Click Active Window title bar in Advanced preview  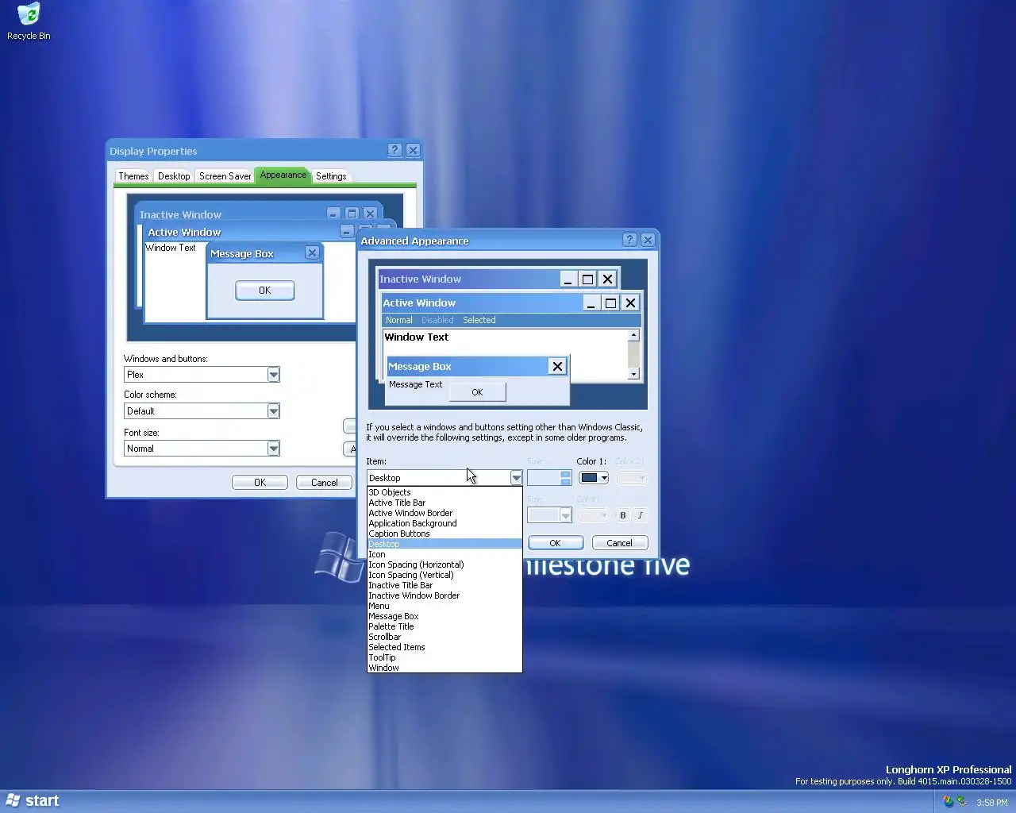(511, 302)
